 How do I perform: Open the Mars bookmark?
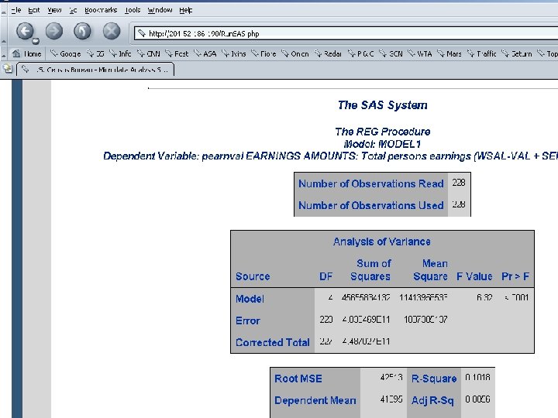(449, 53)
